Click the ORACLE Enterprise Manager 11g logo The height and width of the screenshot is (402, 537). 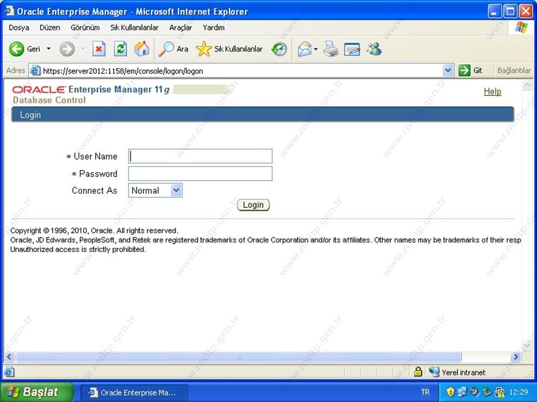(91, 90)
